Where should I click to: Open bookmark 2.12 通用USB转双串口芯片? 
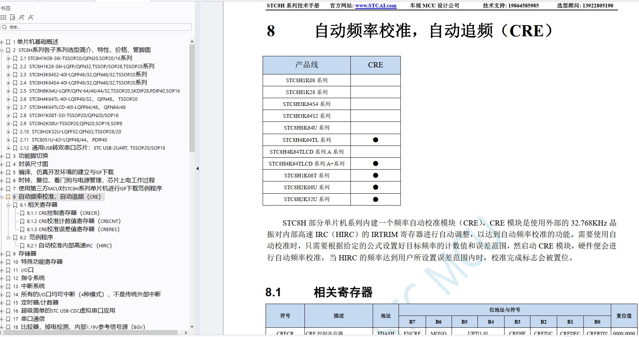93,148
